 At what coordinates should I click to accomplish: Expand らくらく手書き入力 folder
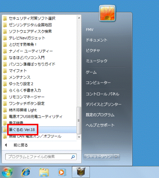(39, 90)
